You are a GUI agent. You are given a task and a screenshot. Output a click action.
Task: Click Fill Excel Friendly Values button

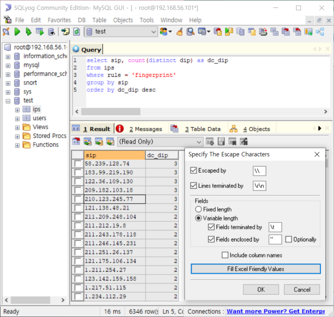coord(256,269)
